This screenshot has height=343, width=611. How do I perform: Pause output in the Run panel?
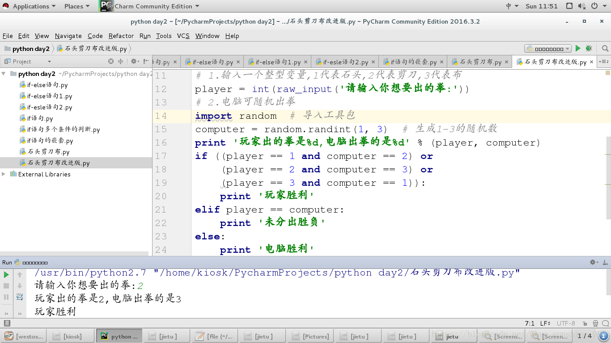[6, 297]
